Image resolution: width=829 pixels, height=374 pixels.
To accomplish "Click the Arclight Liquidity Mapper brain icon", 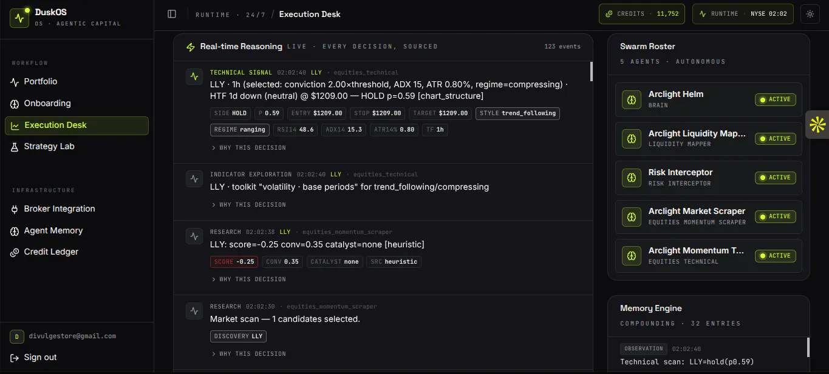I will (632, 139).
